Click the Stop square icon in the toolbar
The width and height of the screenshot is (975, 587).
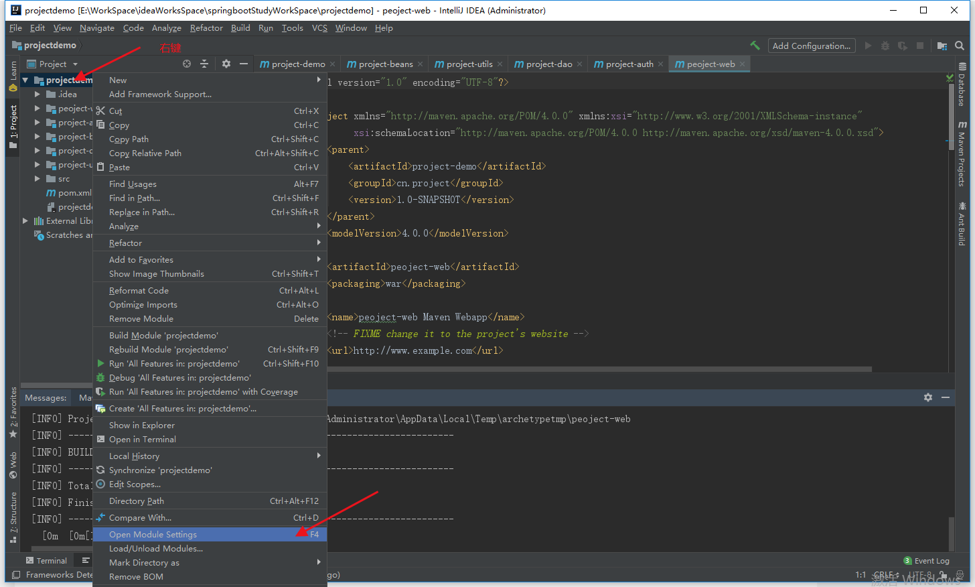coord(920,46)
